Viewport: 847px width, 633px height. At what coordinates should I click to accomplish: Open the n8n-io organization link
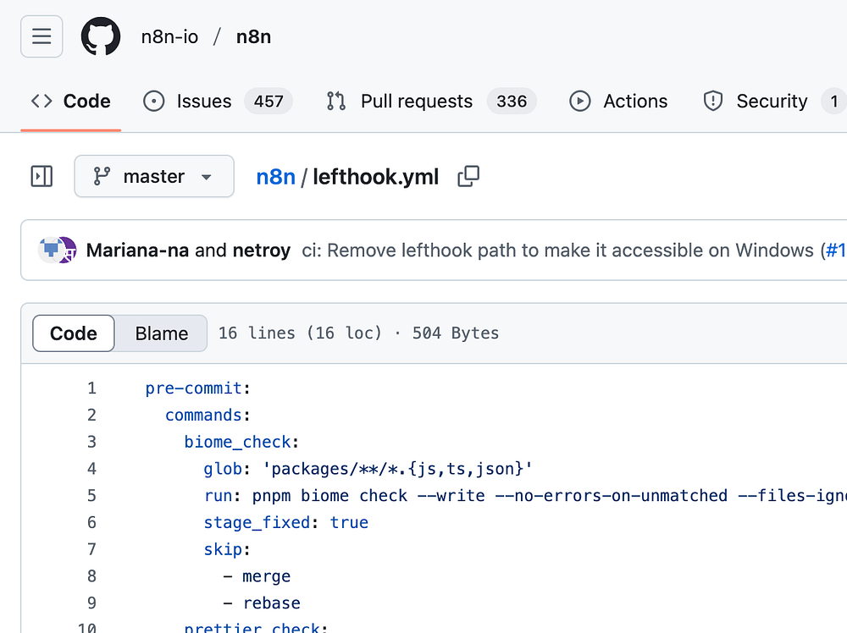pyautogui.click(x=169, y=36)
